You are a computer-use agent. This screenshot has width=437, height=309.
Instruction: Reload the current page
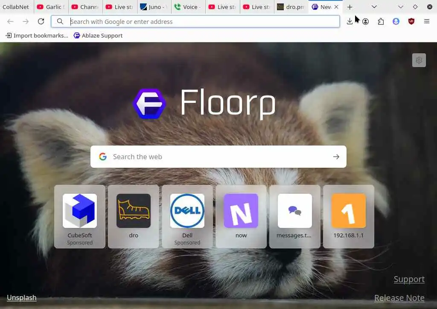[41, 21]
